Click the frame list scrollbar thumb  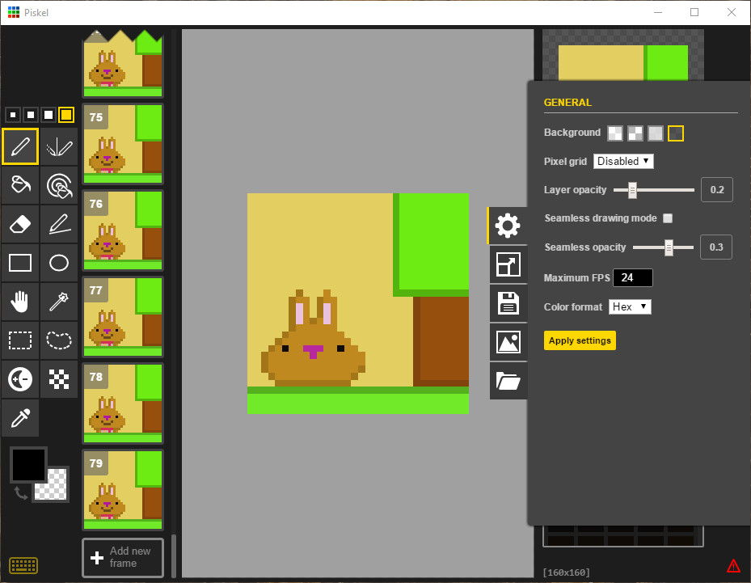coord(174,556)
